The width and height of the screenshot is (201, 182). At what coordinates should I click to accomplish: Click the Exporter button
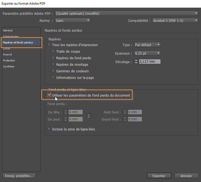pos(159,176)
